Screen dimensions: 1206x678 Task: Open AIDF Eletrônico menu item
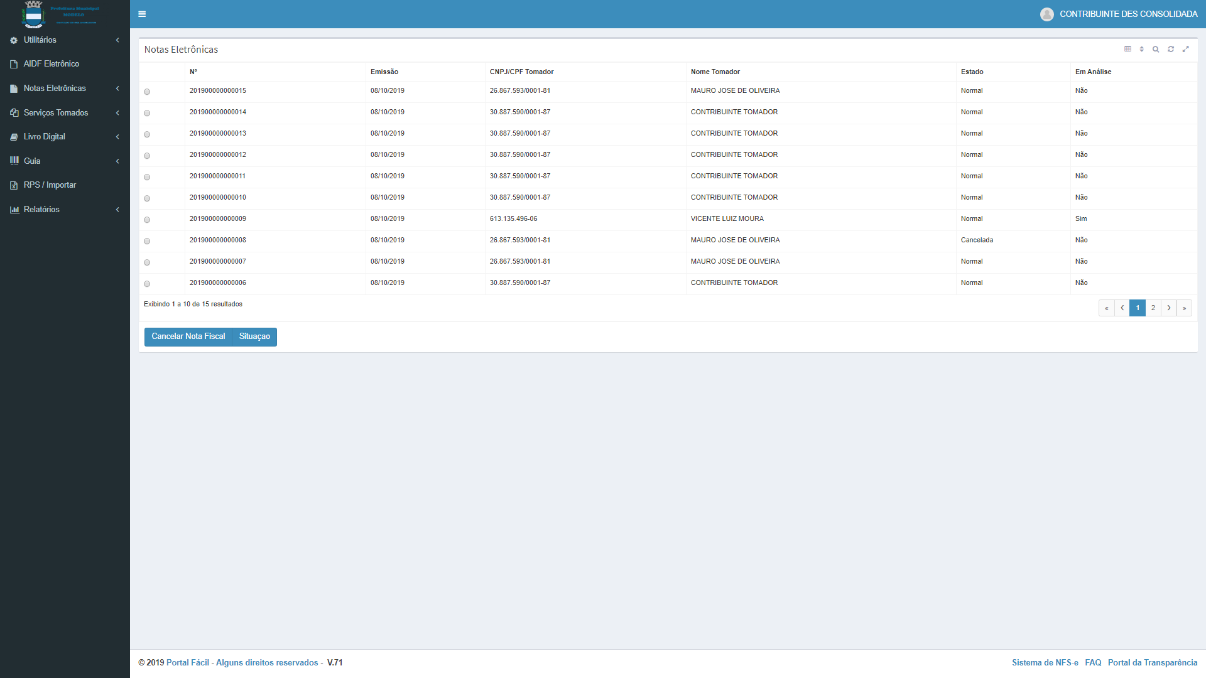[x=52, y=63]
